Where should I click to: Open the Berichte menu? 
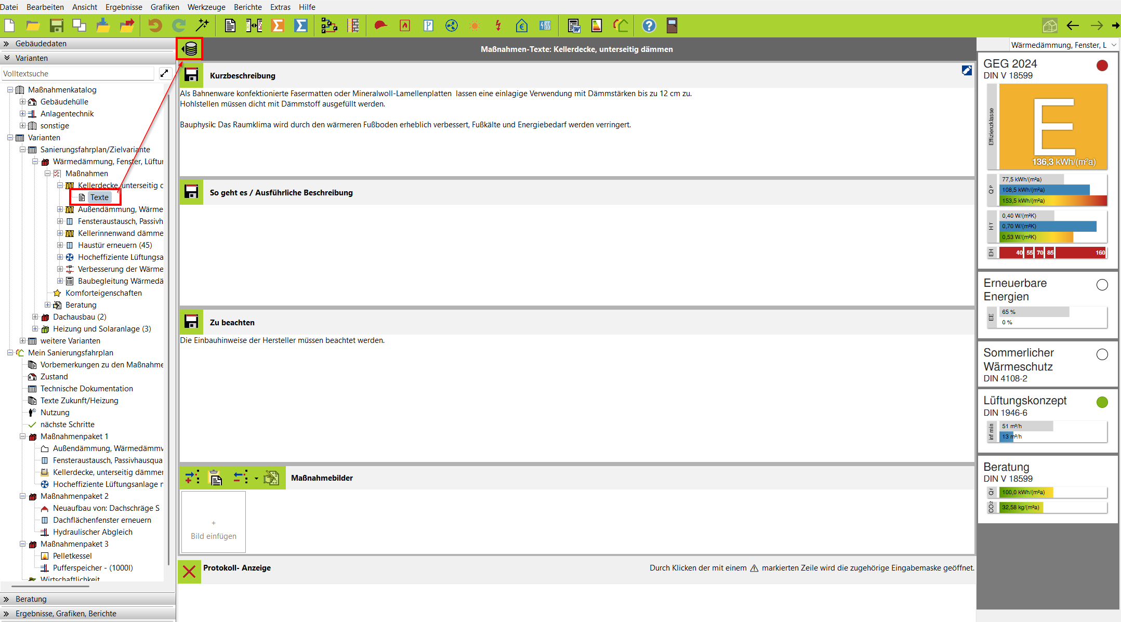(x=247, y=7)
